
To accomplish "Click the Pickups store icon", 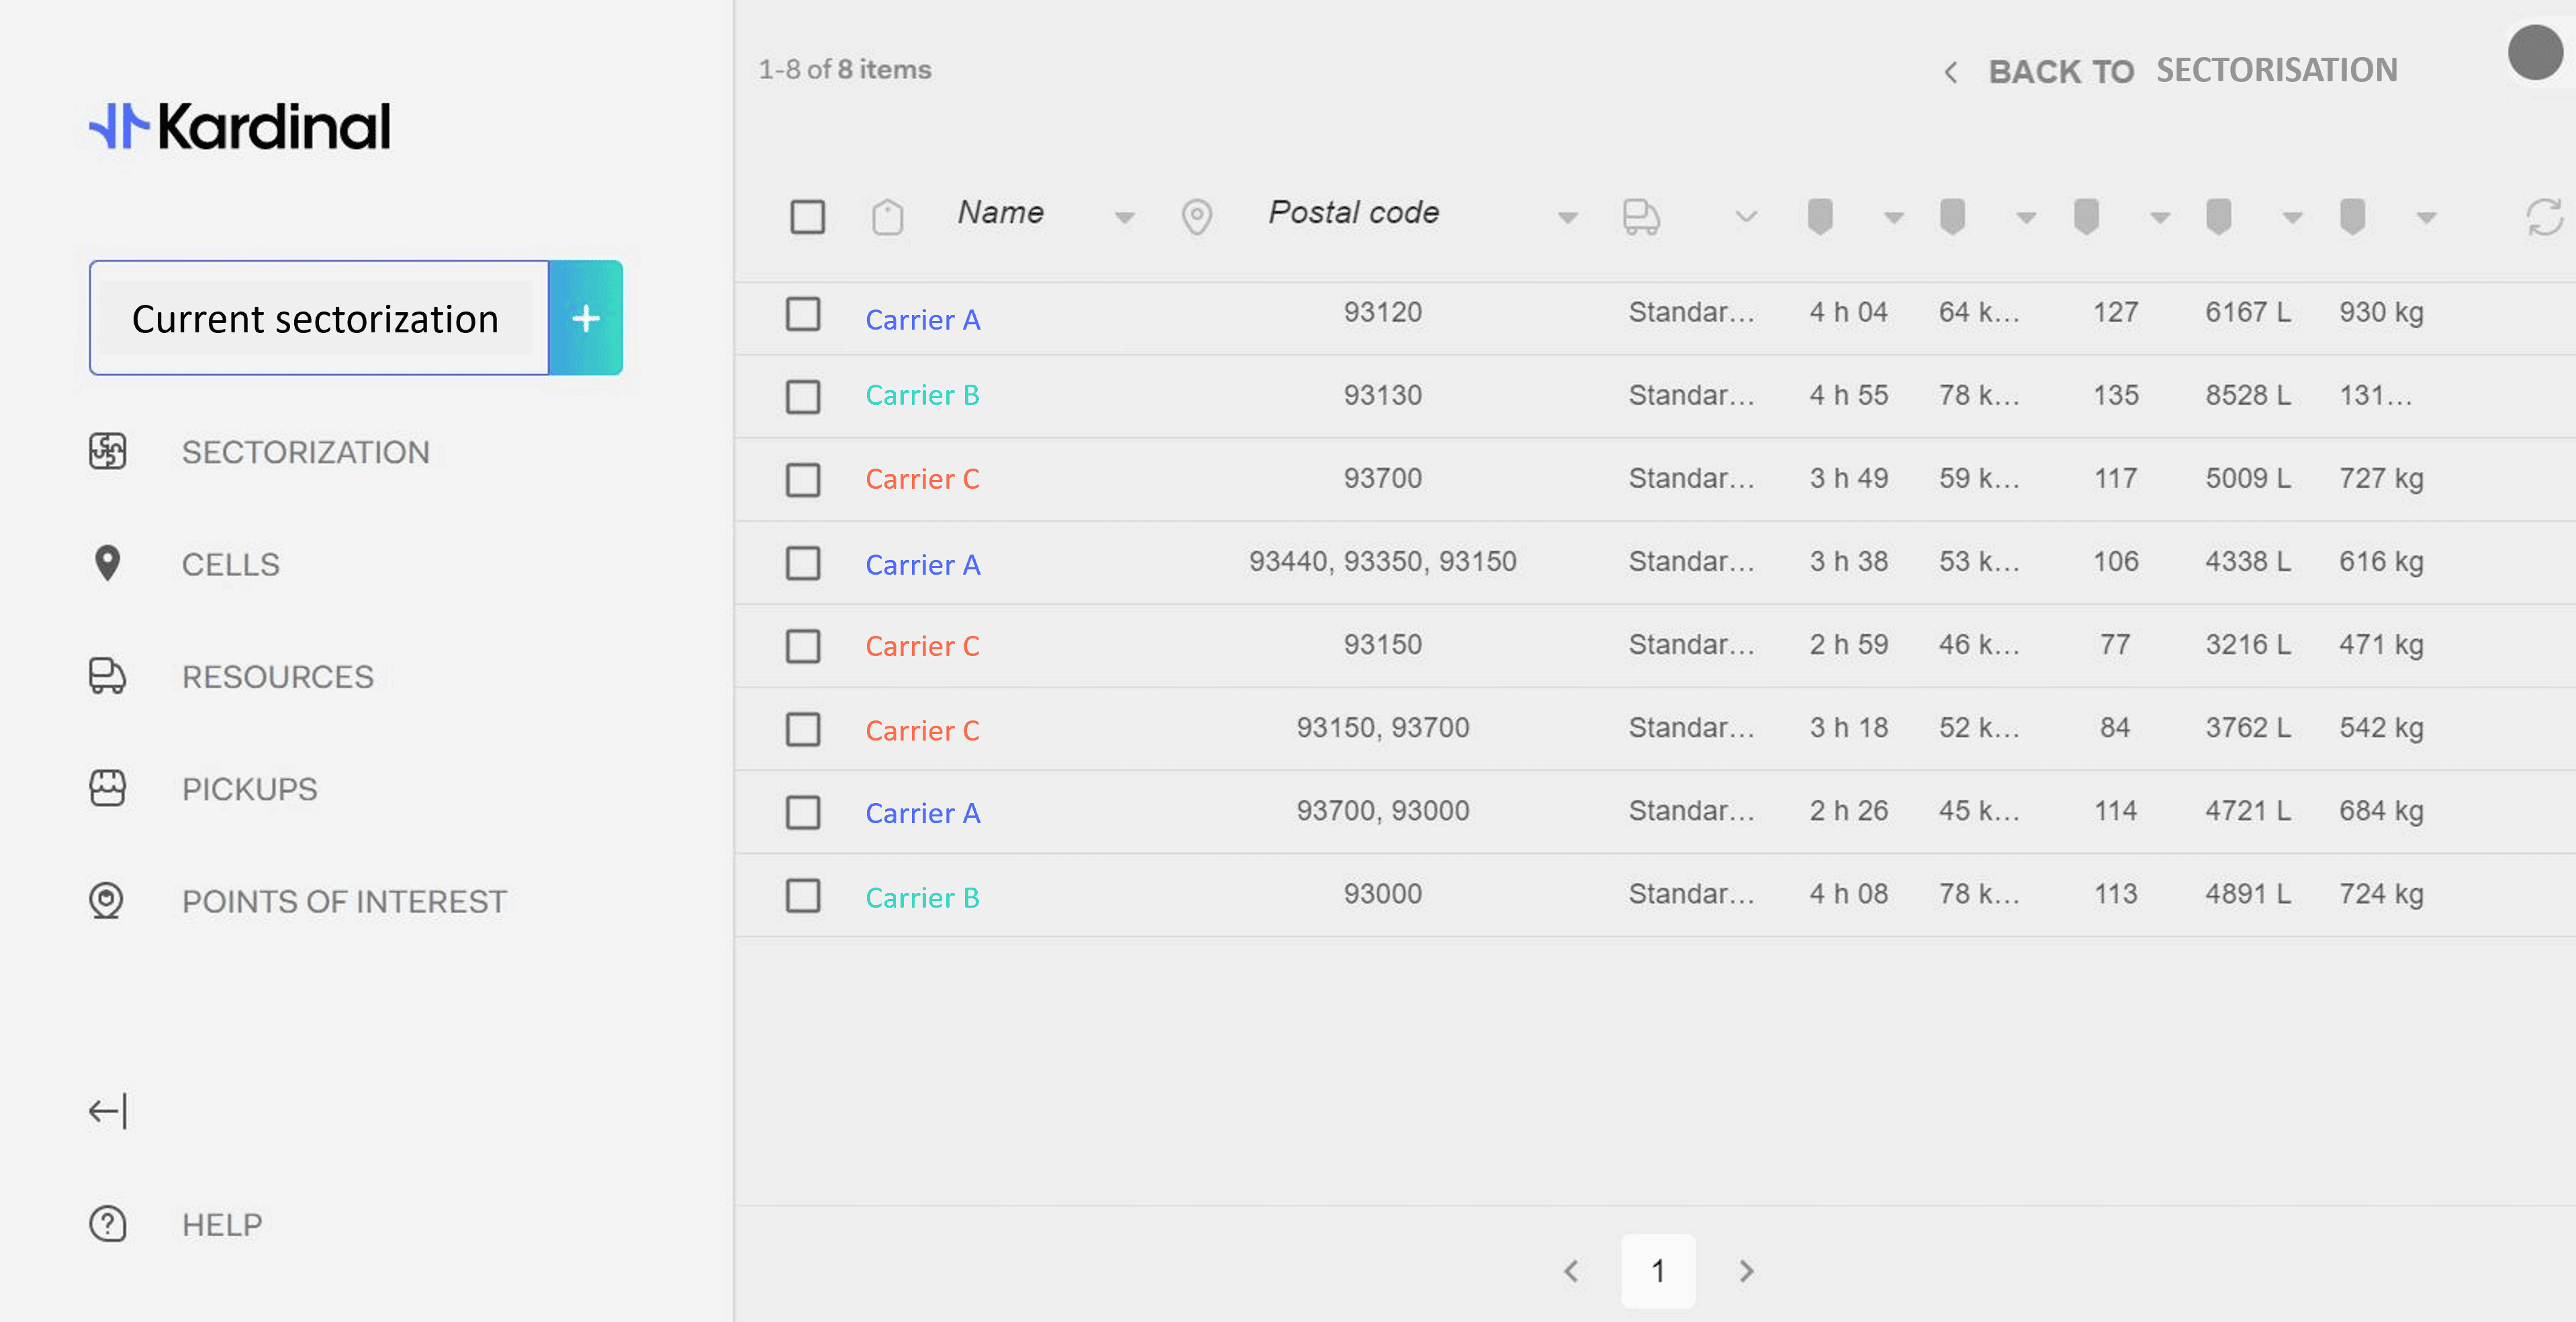I will coord(107,788).
